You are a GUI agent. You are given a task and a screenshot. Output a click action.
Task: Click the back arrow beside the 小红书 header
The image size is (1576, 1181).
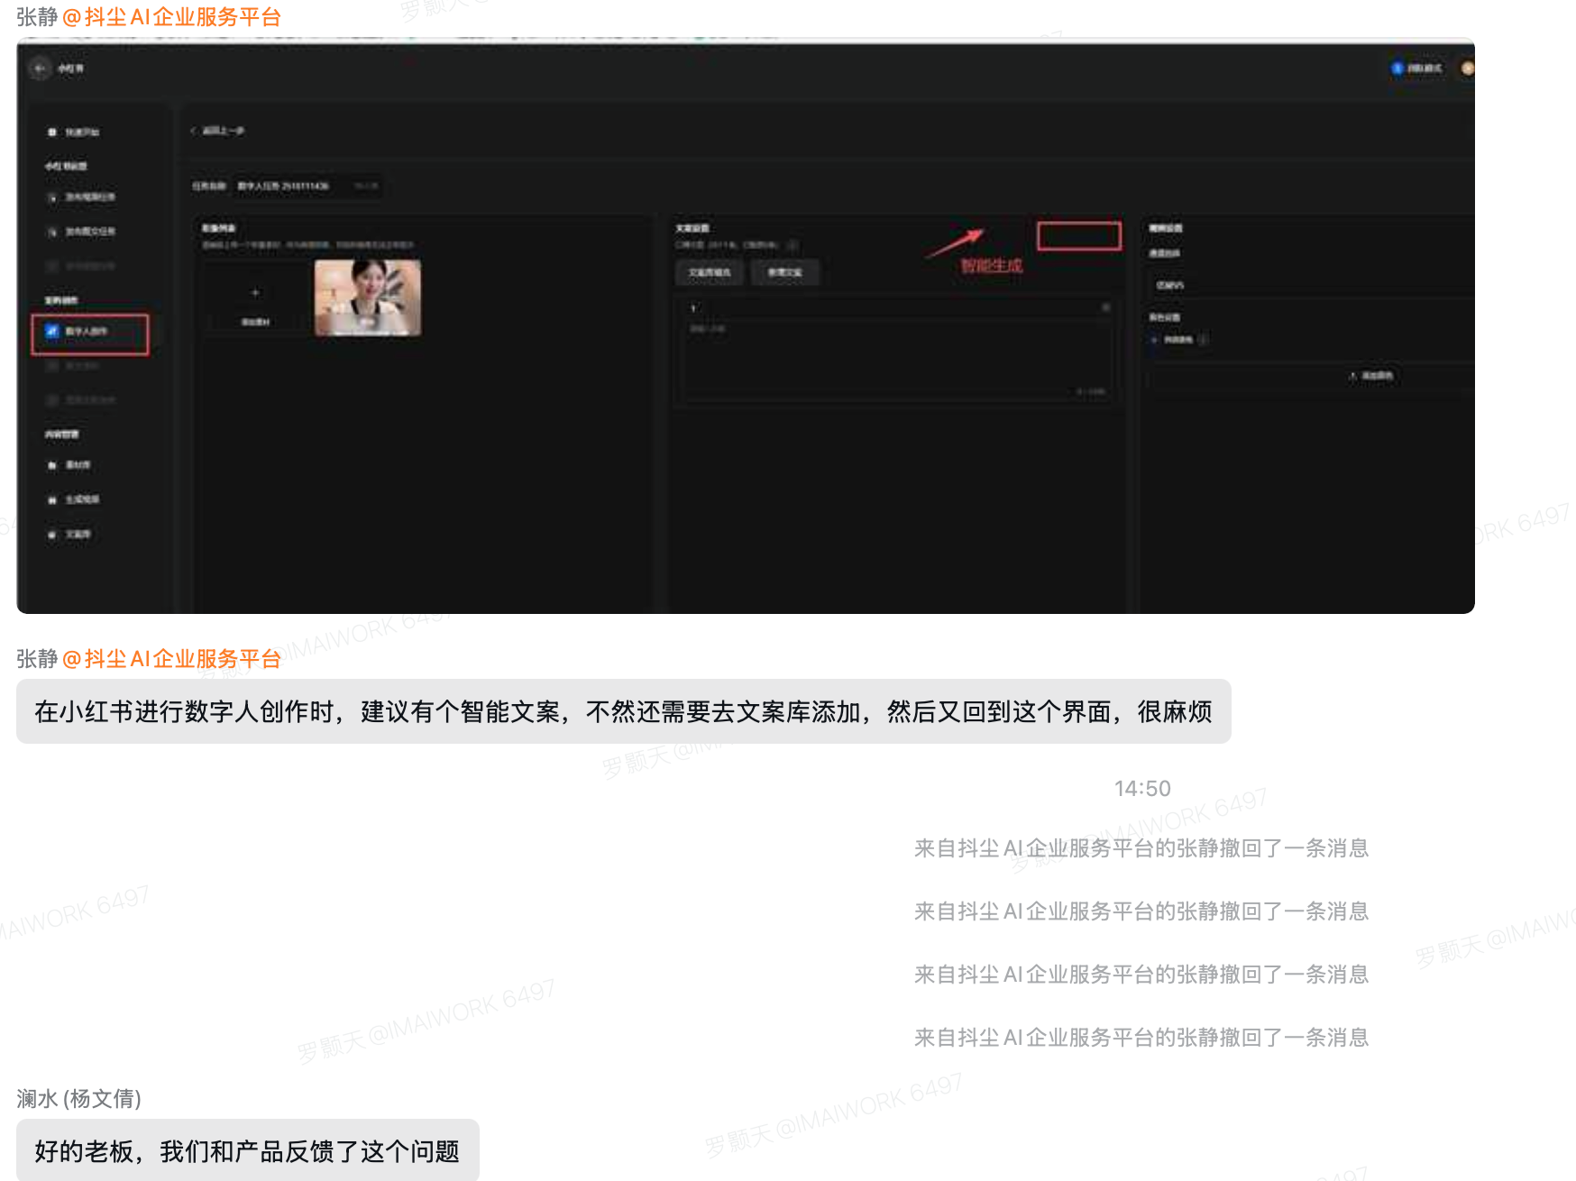click(x=40, y=69)
